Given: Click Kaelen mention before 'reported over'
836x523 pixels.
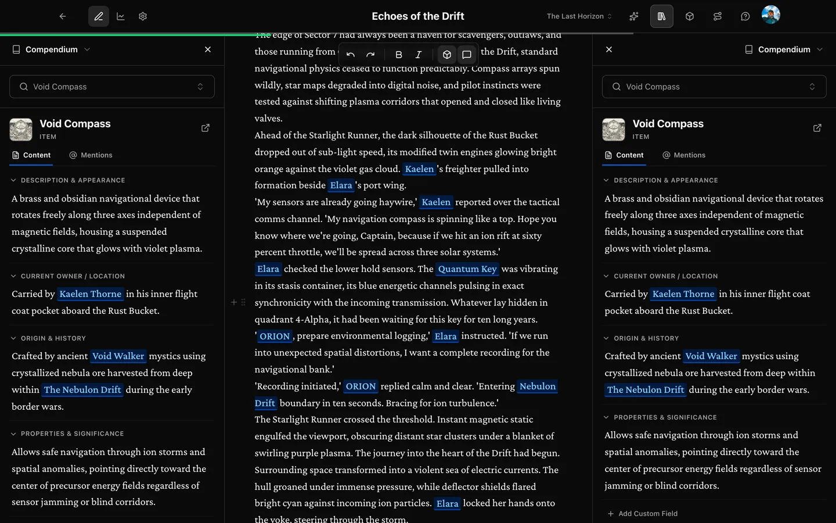Looking at the screenshot, I should pyautogui.click(x=436, y=202).
